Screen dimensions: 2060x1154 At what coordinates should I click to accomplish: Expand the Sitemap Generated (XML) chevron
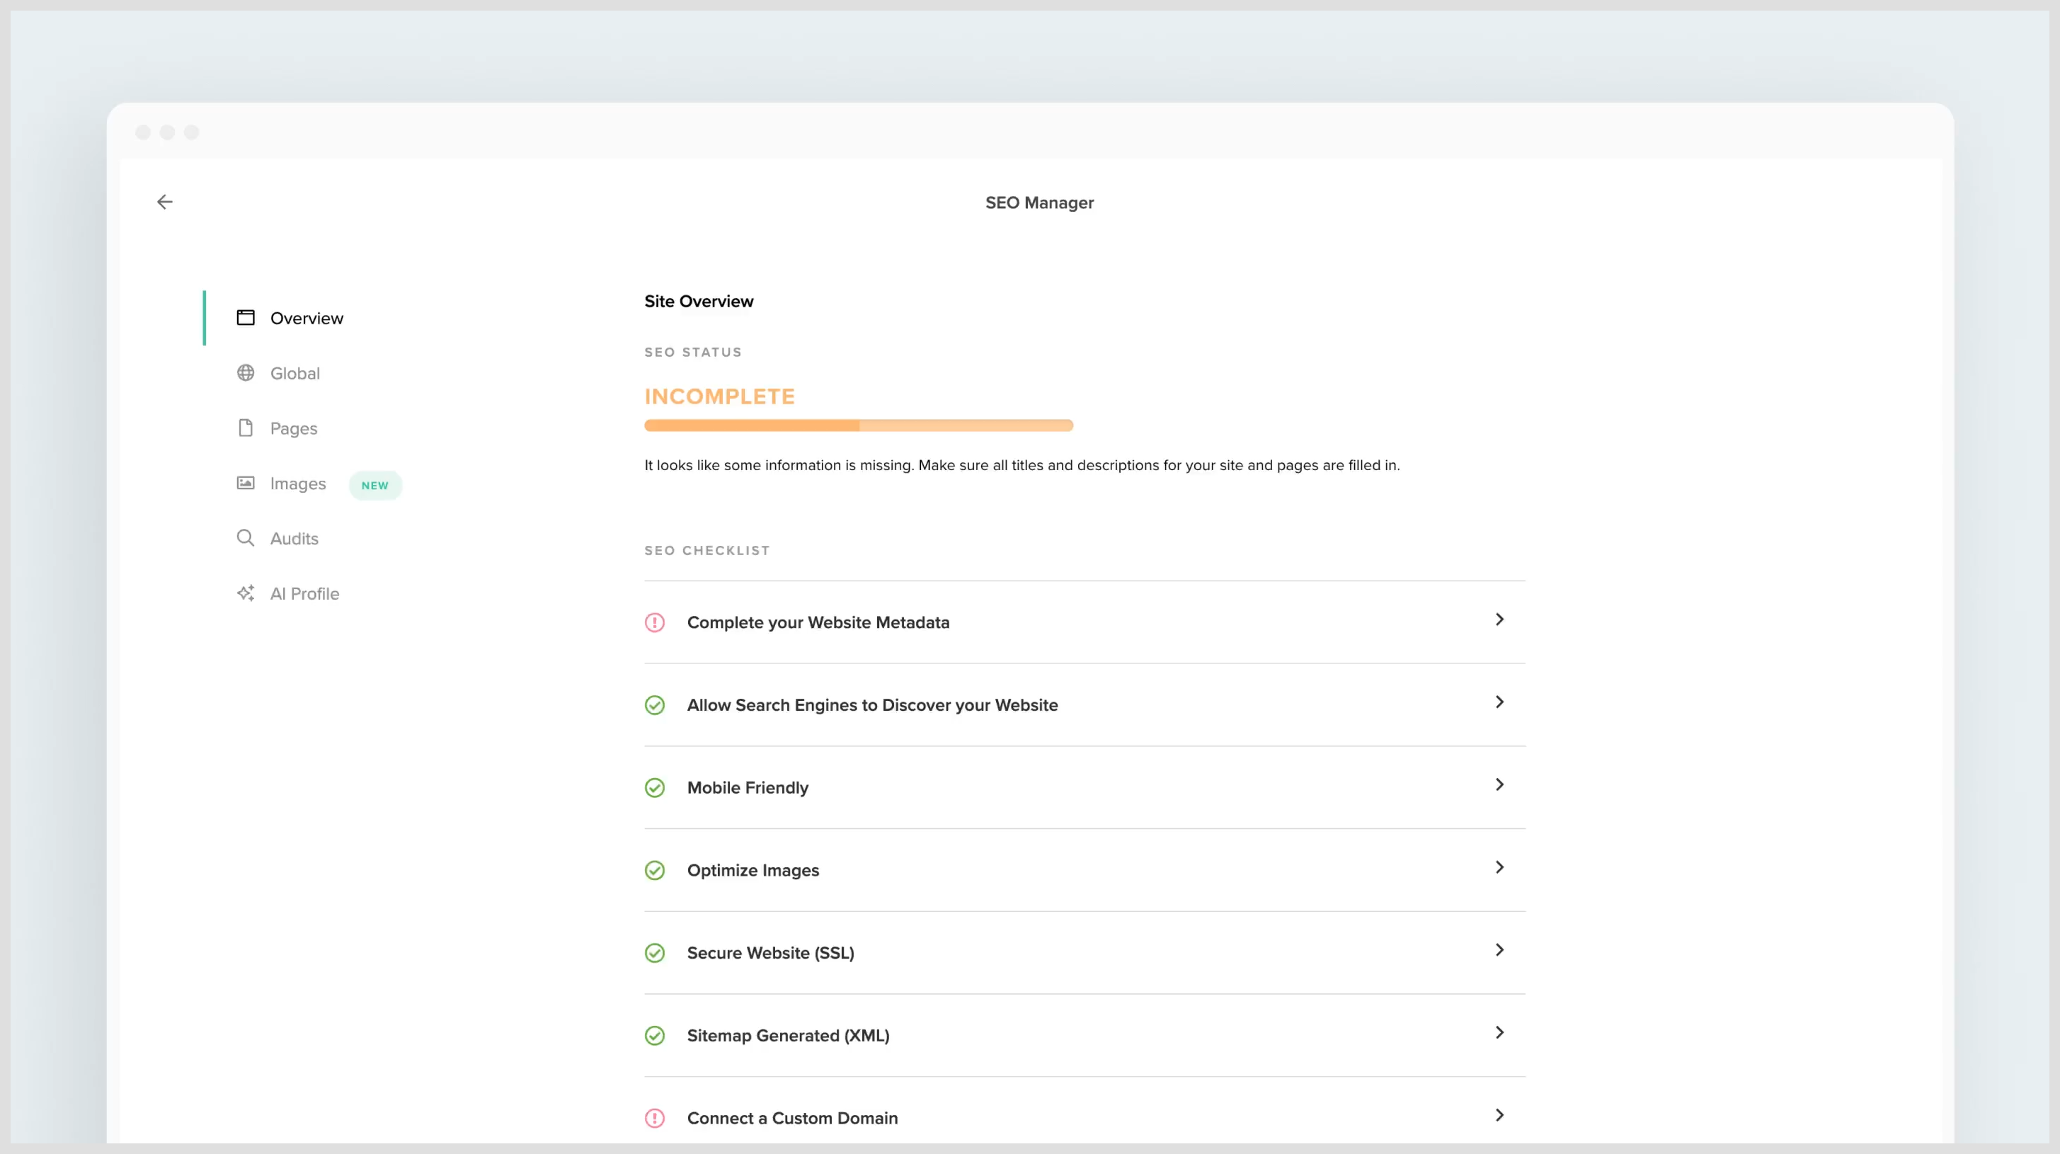[1499, 1032]
